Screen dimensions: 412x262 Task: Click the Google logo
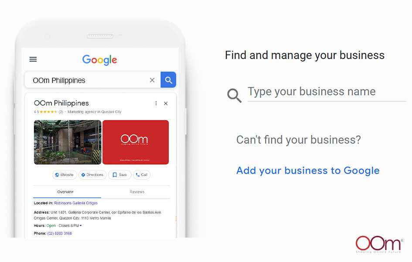pyautogui.click(x=99, y=60)
